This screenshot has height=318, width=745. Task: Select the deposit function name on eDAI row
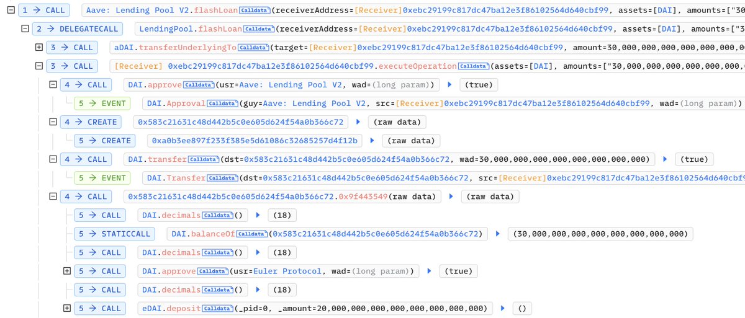tap(185, 308)
